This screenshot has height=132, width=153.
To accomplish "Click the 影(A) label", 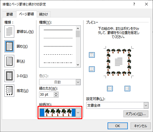I will point(21,61).
